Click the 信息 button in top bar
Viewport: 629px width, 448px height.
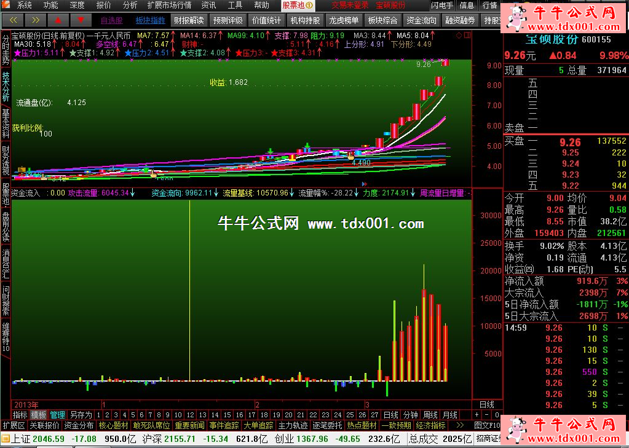[x=467, y=5]
